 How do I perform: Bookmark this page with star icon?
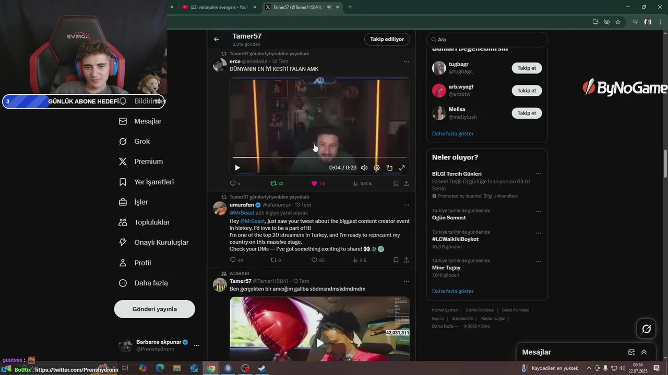(618, 22)
